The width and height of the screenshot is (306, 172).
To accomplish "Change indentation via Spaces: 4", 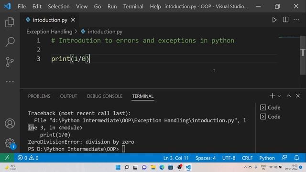I will [x=206, y=158].
